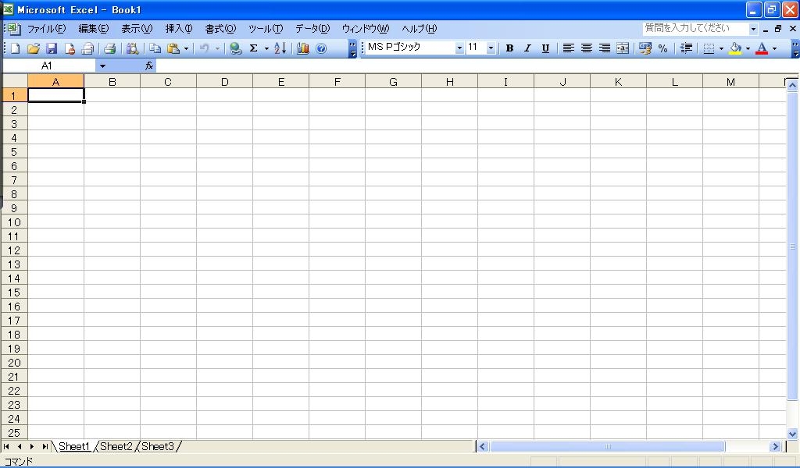Viewport: 800px width, 468px height.
Task: Open an existing file with folder icon
Action: pos(33,48)
